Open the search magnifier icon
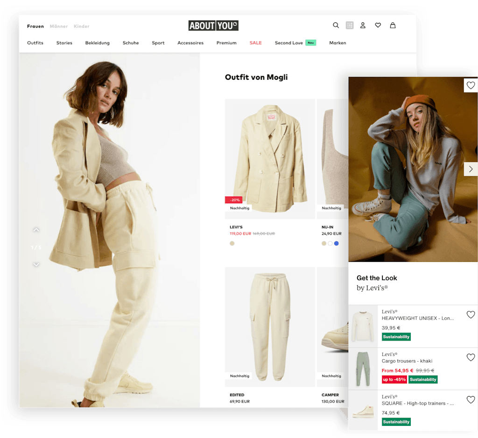This screenshot has width=478, height=438. (x=336, y=25)
